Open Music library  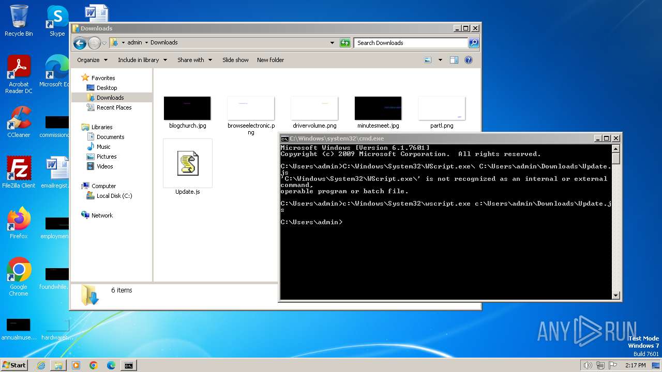[x=103, y=147]
